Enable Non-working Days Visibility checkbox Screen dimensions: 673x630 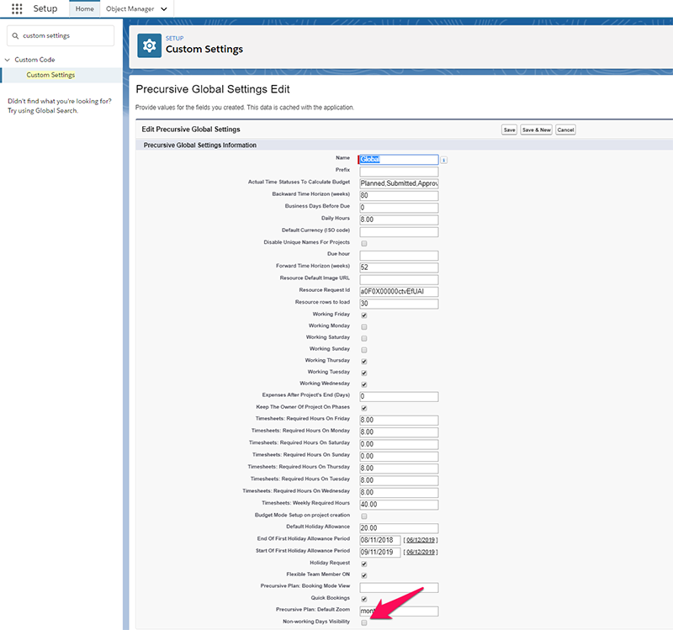coord(364,622)
